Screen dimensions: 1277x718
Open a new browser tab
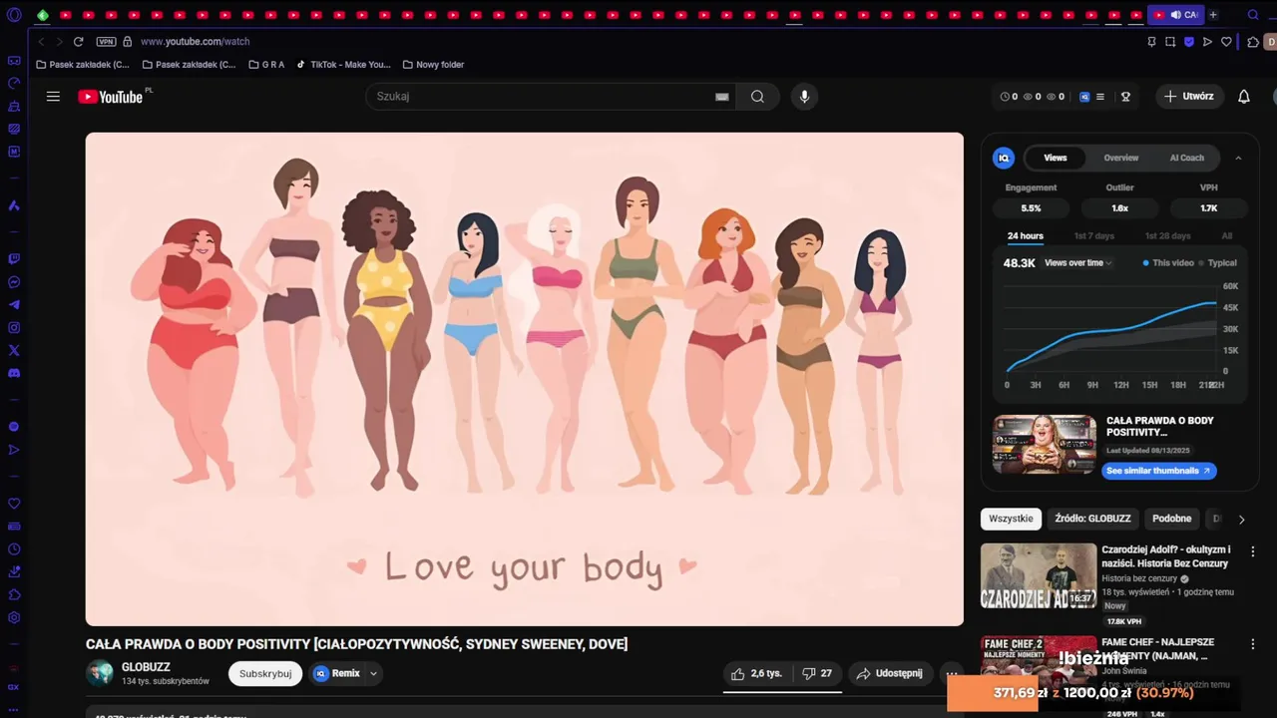tap(1213, 15)
